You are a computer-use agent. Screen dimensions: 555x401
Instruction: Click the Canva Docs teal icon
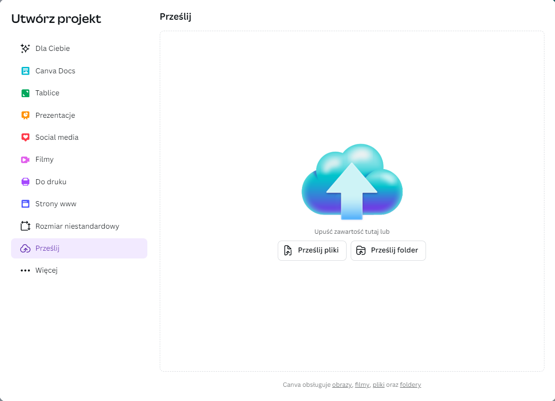click(25, 71)
